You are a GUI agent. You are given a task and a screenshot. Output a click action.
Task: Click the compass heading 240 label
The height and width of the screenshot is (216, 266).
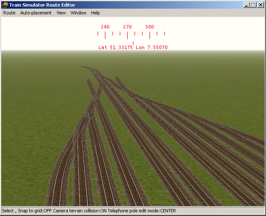pyautogui.click(x=105, y=27)
